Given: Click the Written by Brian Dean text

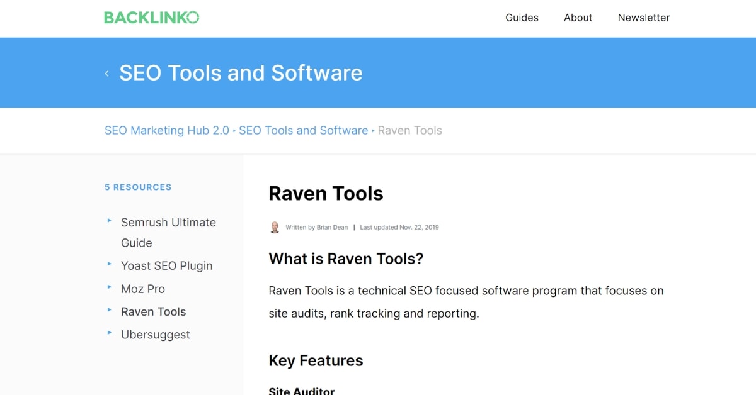Looking at the screenshot, I should click(x=317, y=228).
